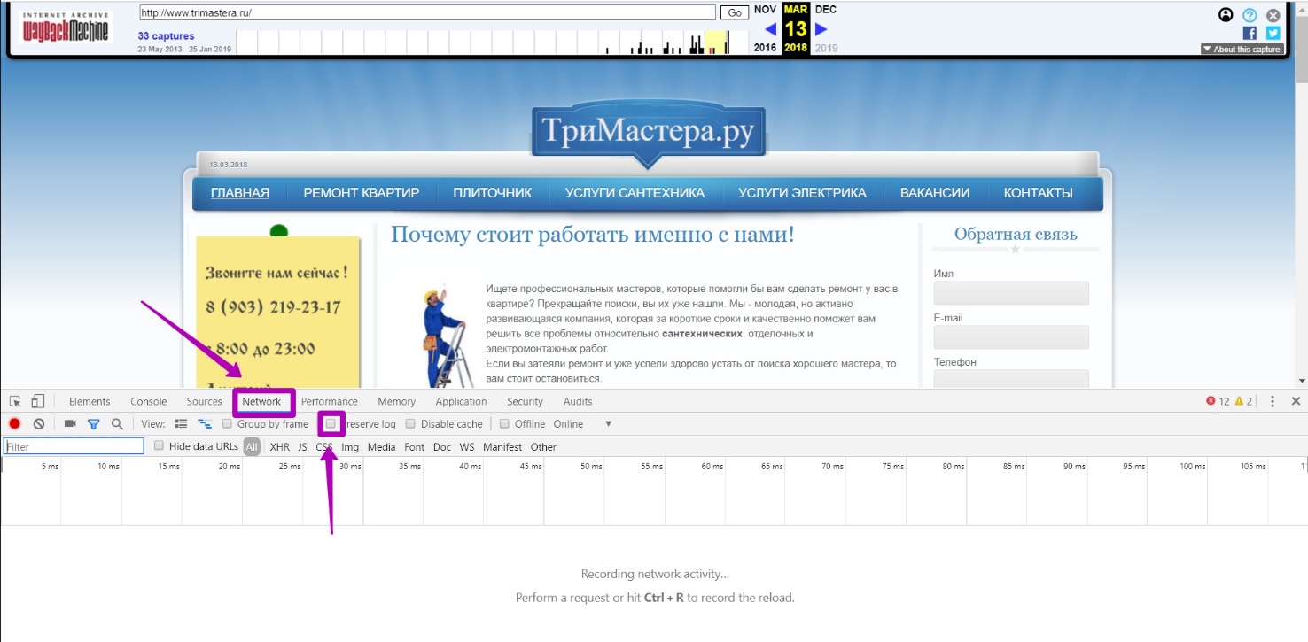Open the УСЛУГИ САНТЕХНИКА menu item

(x=635, y=193)
